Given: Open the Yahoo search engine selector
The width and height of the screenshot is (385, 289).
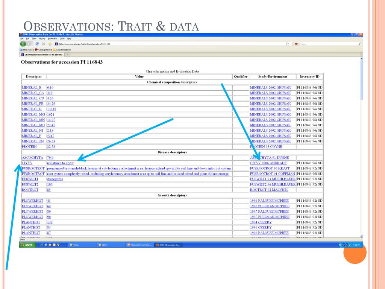Looking at the screenshot, I should point(297,44).
